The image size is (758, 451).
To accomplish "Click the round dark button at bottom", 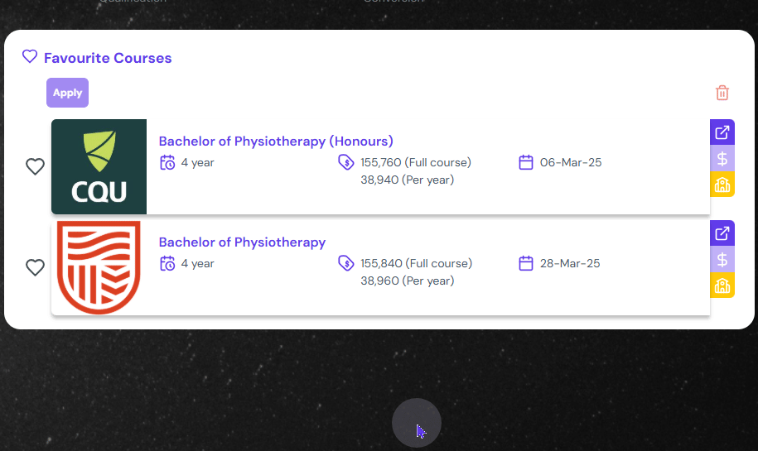I will pos(417,423).
